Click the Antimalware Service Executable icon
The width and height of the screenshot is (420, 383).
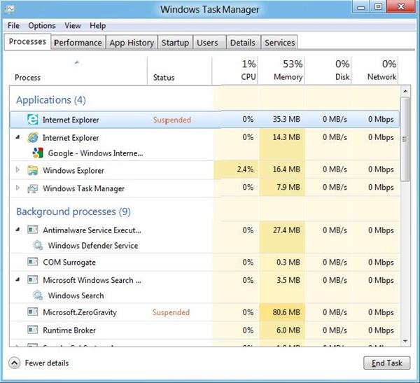33,230
